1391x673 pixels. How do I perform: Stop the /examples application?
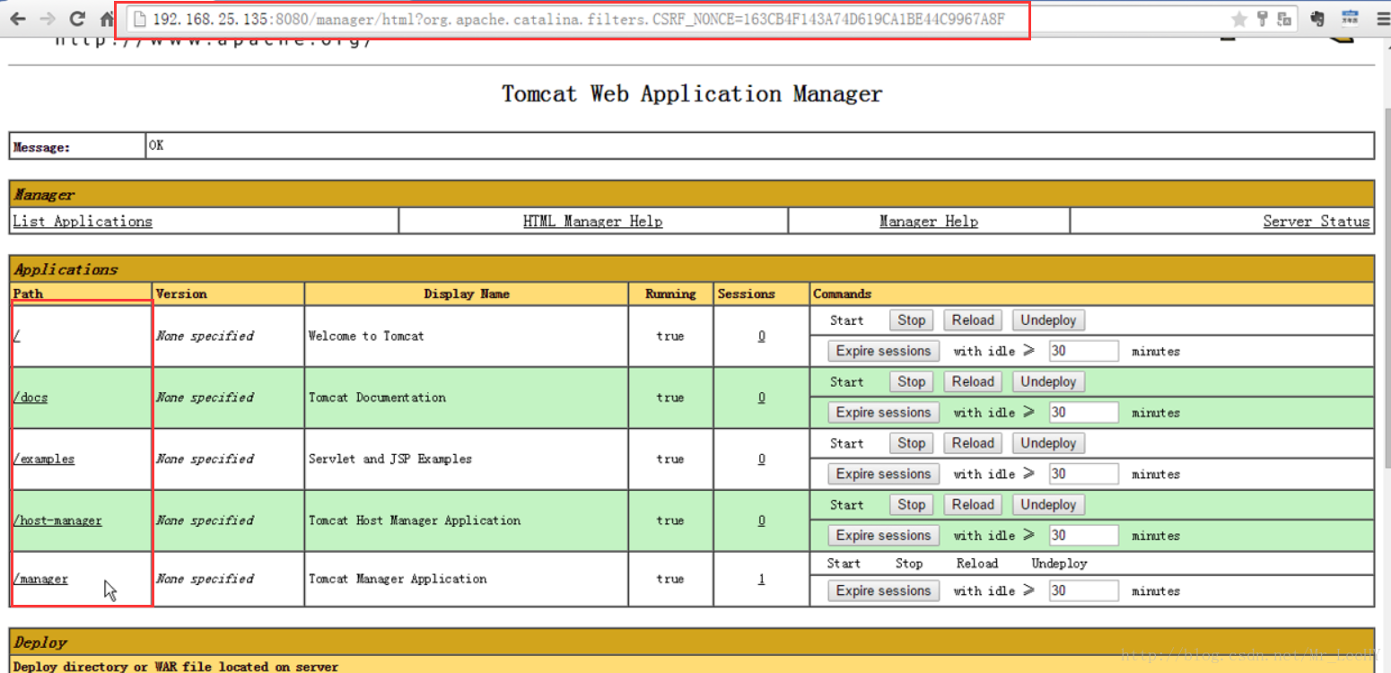coord(911,443)
